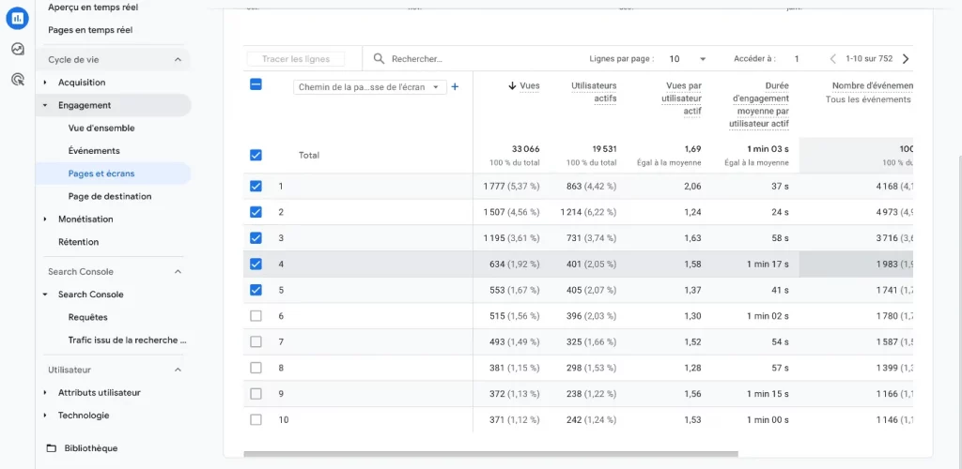Open the Chemin de la page dimension dropdown

(370, 87)
